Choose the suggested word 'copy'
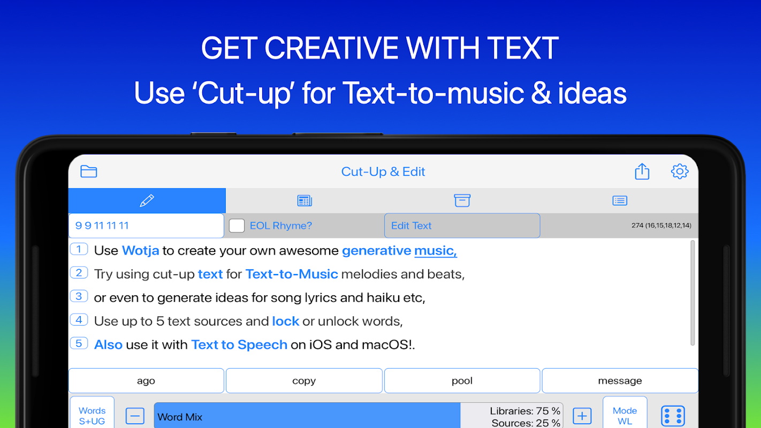This screenshot has height=428, width=761. (304, 381)
